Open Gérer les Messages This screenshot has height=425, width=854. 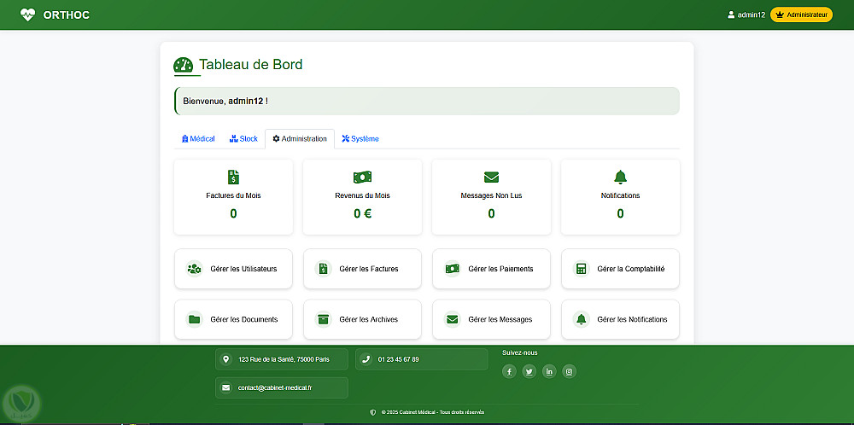491,319
